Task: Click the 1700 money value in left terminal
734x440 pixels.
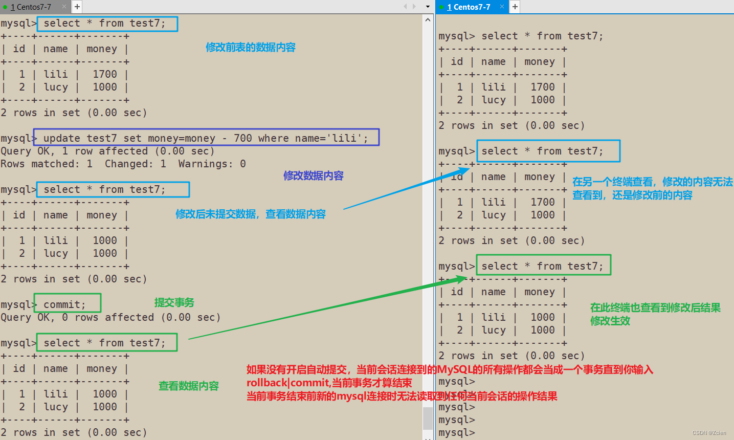Action: [104, 74]
